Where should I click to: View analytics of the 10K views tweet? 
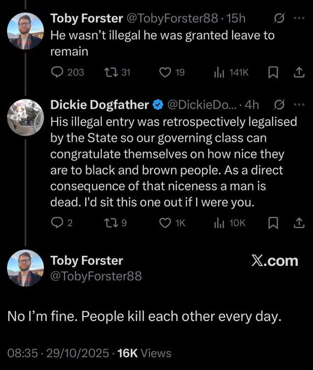coord(220,223)
